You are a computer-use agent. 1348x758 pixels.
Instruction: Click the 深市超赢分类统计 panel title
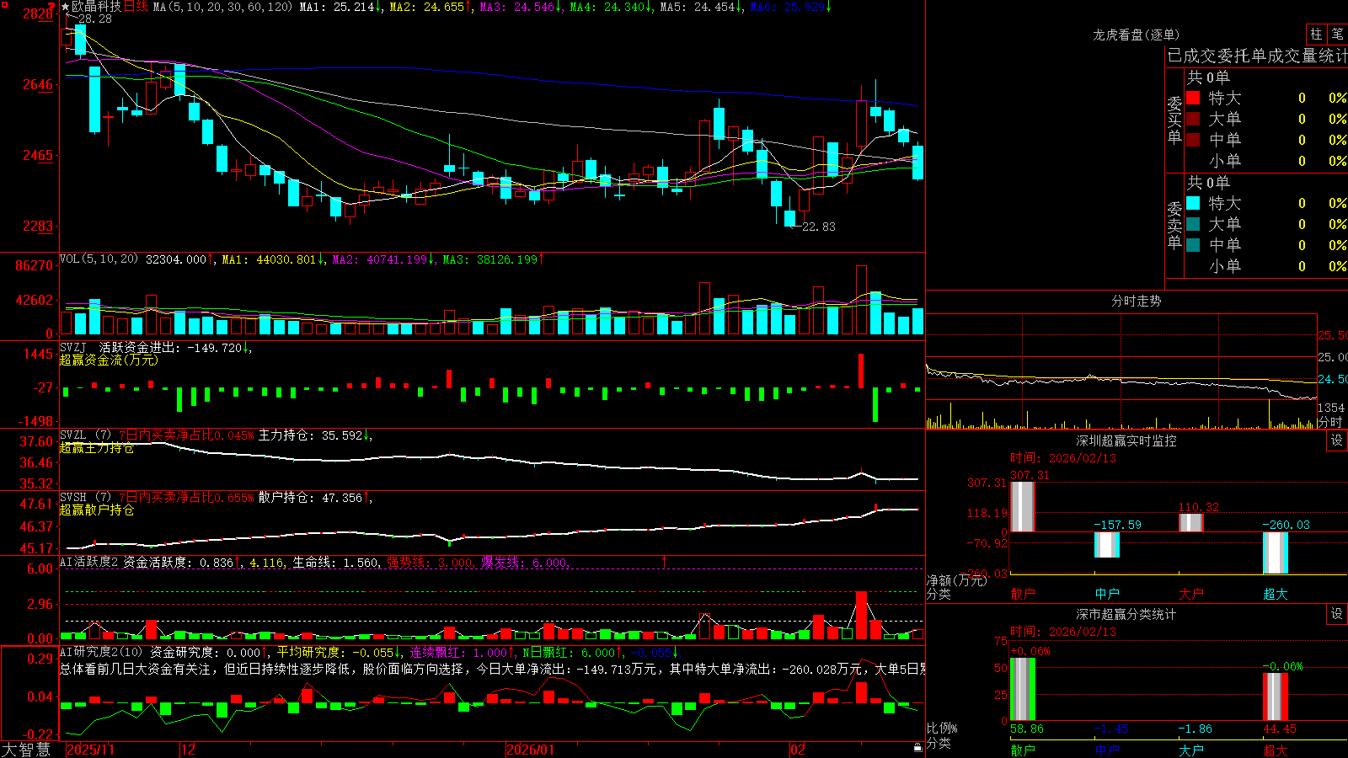1126,614
